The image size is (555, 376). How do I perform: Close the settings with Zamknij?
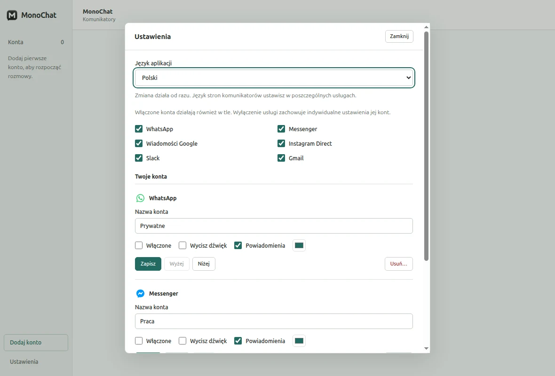399,37
